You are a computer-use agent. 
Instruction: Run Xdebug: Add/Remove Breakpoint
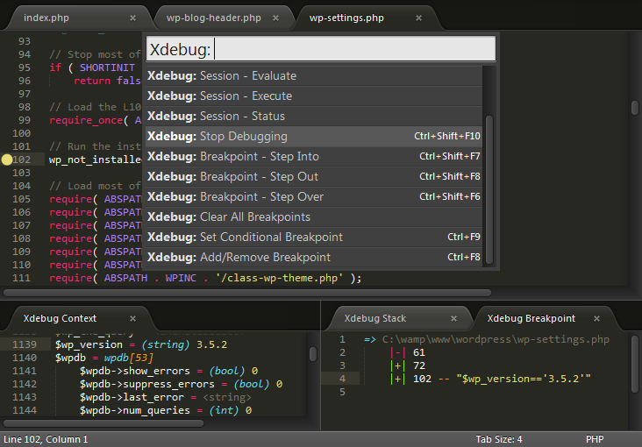pos(314,257)
